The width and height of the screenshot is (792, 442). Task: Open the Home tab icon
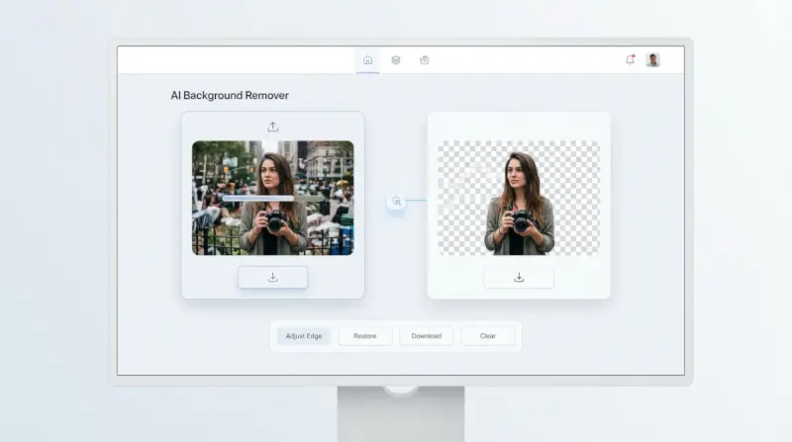coord(367,60)
